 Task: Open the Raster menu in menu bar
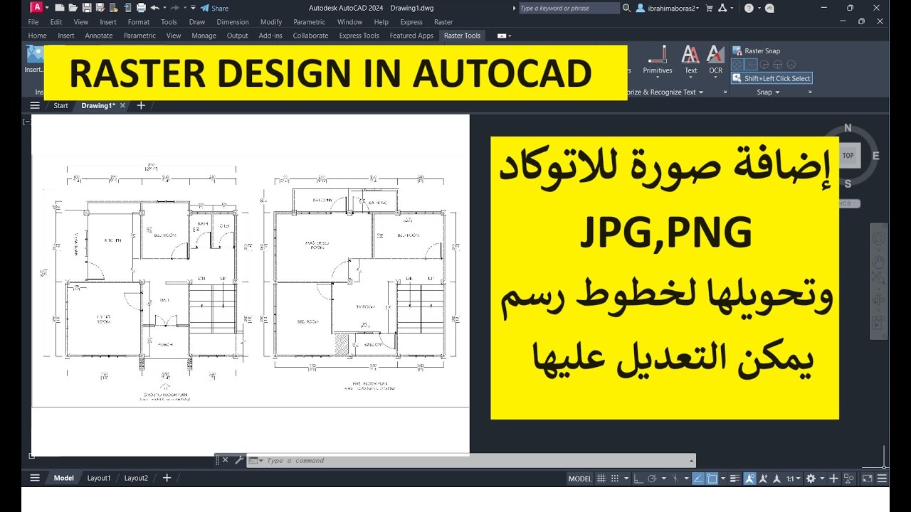coord(443,22)
